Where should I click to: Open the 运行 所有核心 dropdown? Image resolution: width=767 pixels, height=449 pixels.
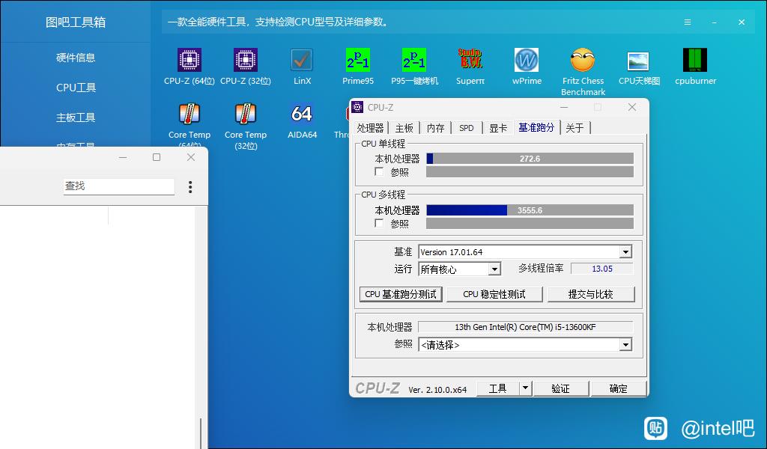(494, 269)
